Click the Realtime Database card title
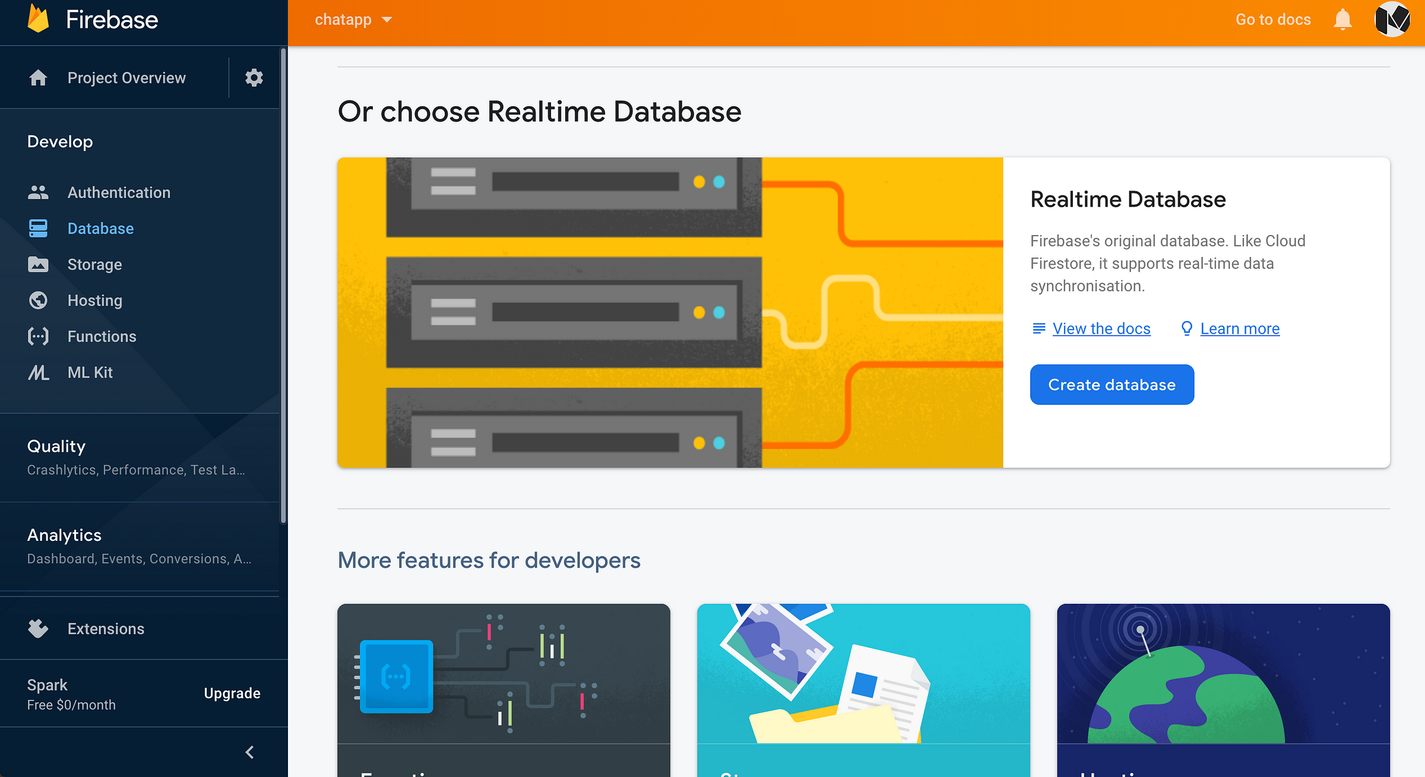The height and width of the screenshot is (777, 1425). click(x=1128, y=199)
